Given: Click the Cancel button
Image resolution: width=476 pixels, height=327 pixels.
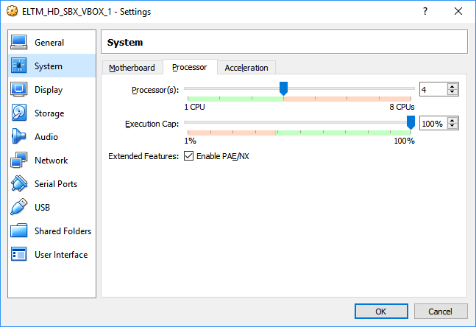Looking at the screenshot, I should [440, 312].
